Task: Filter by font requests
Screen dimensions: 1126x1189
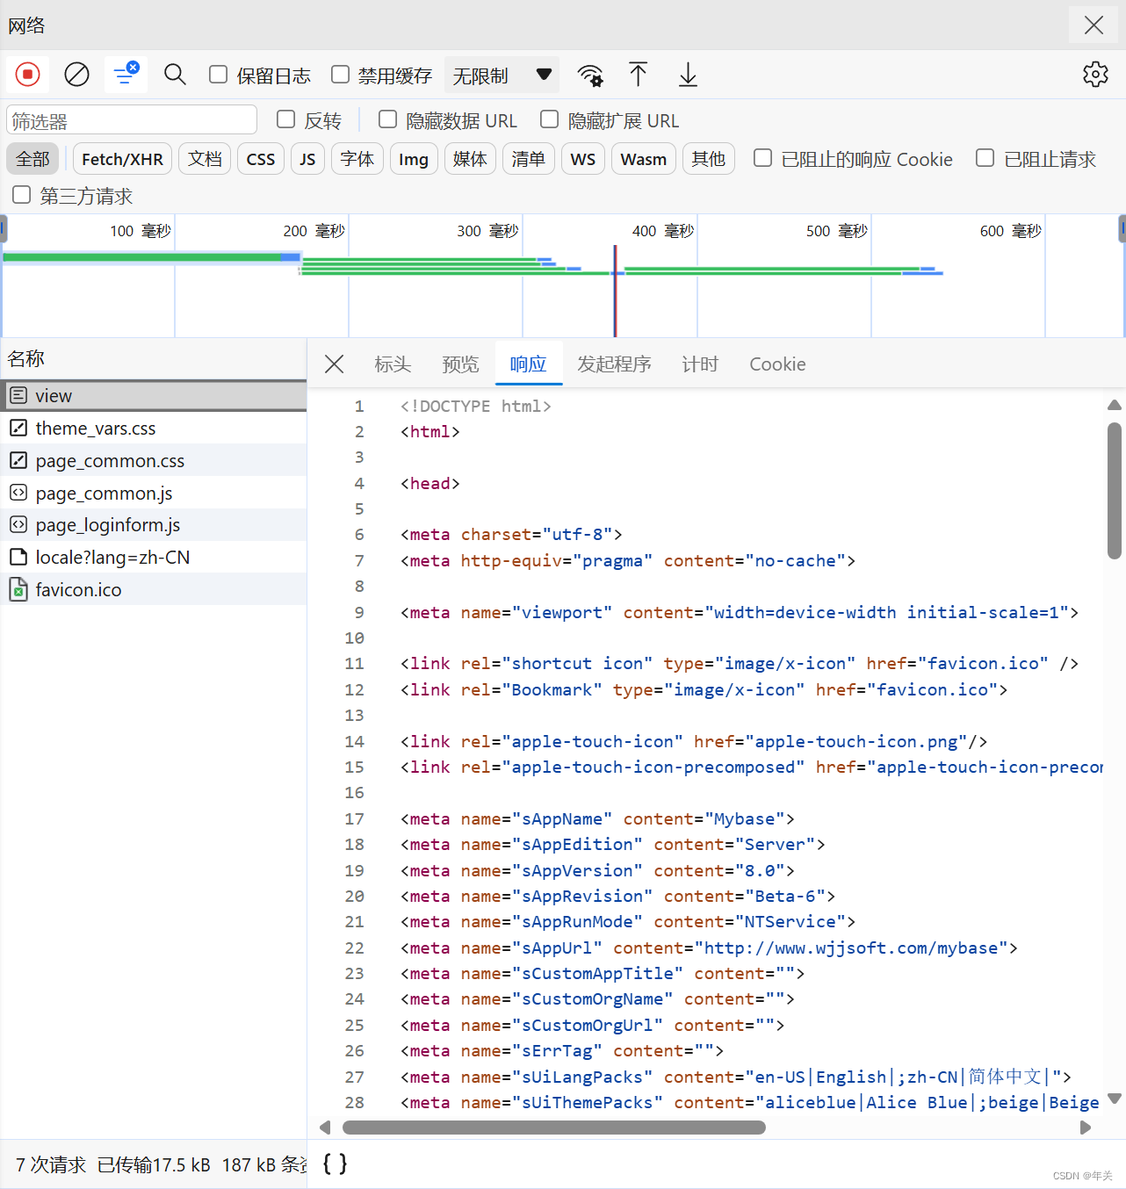Action: tap(357, 159)
